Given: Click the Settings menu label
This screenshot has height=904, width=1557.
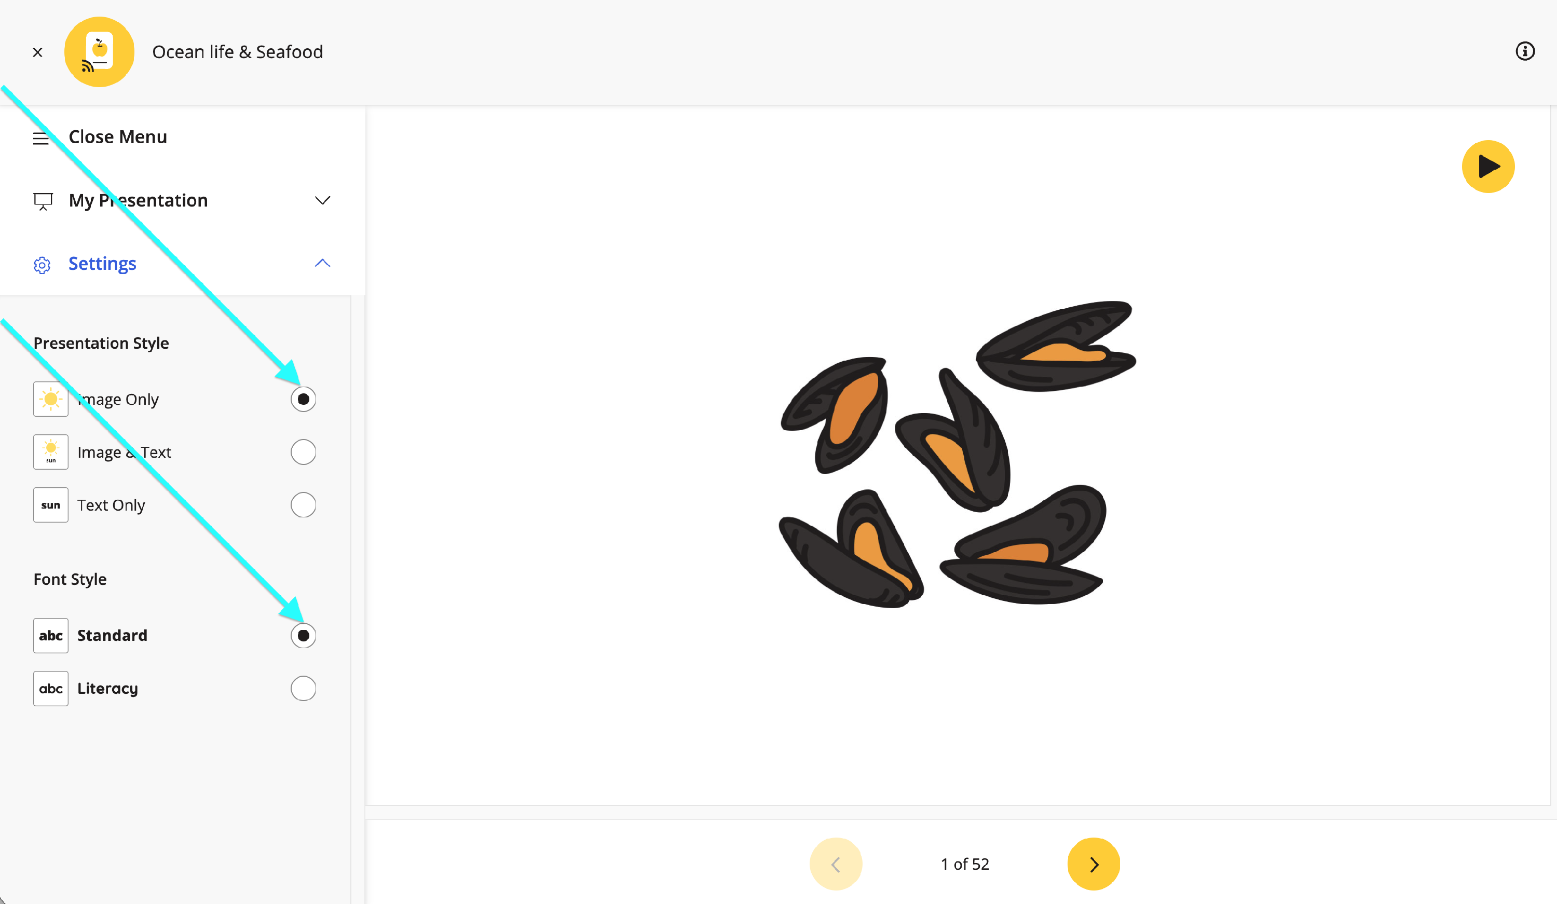Looking at the screenshot, I should (102, 264).
